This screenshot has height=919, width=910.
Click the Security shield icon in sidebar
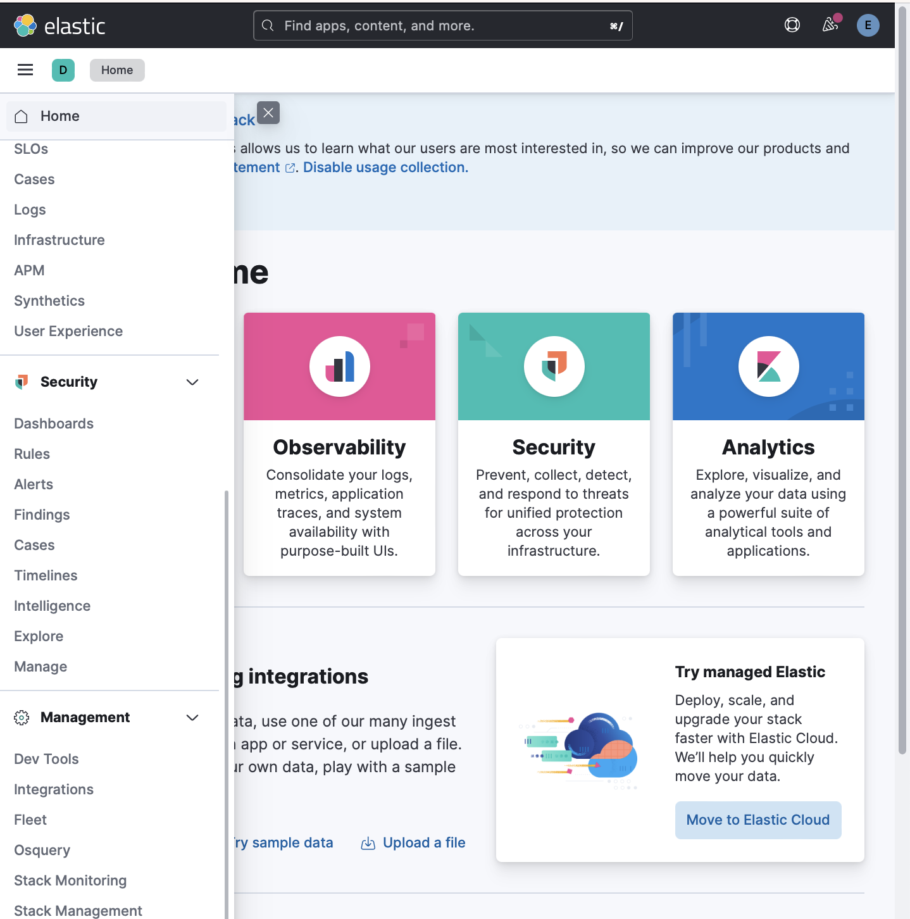click(x=22, y=382)
